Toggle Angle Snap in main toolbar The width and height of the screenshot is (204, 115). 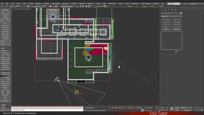pos(56,6)
